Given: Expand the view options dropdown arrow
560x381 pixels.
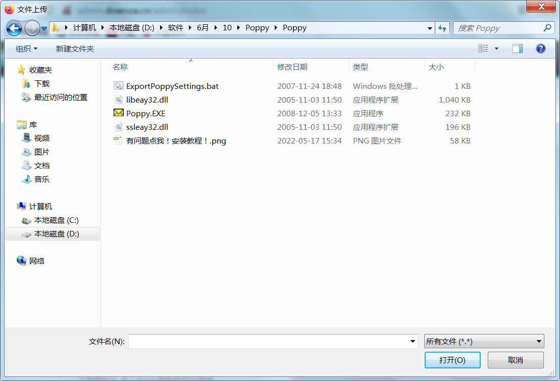Looking at the screenshot, I should pos(496,49).
